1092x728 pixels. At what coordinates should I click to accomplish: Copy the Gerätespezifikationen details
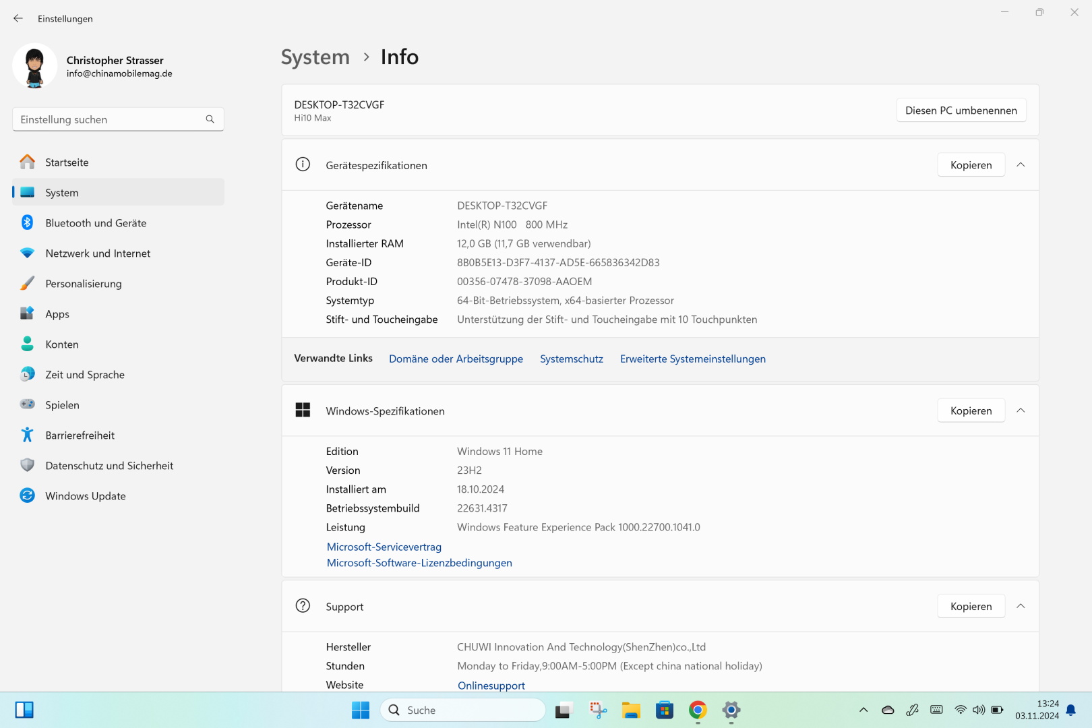[x=971, y=165]
